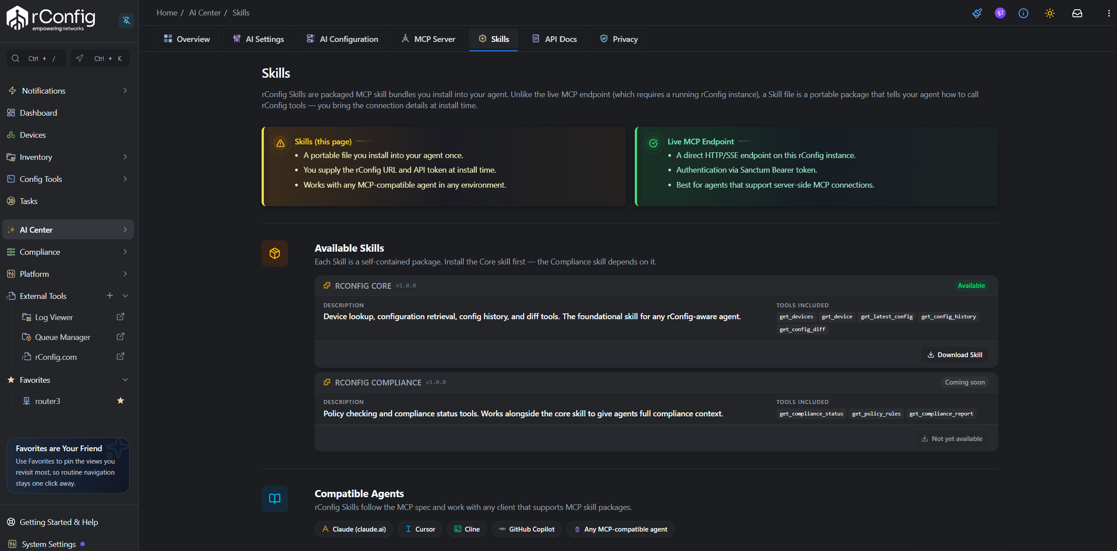This screenshot has height=551, width=1117.
Task: Go to Dashboard in sidebar
Action: pyautogui.click(x=38, y=113)
